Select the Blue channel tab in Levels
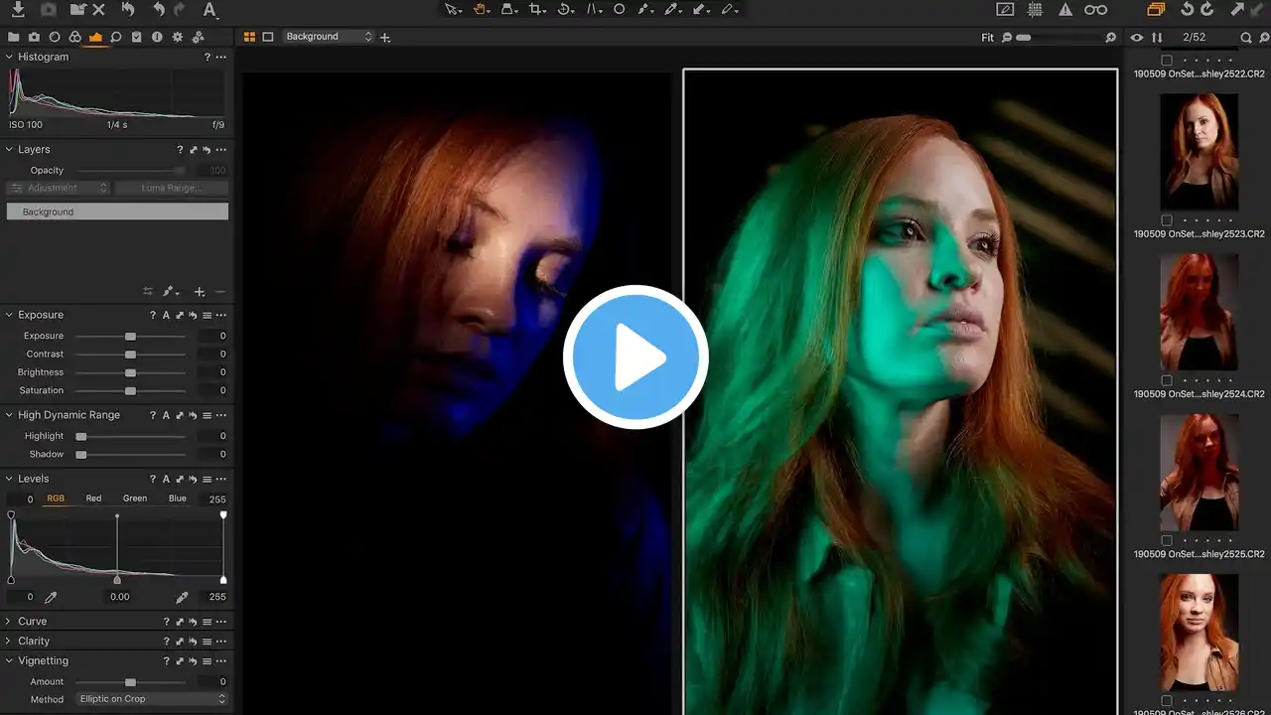The height and width of the screenshot is (715, 1271). coord(177,499)
